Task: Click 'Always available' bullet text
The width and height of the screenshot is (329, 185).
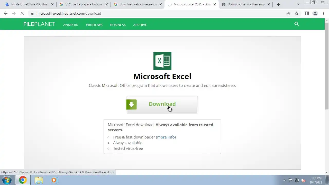Action: click(128, 143)
